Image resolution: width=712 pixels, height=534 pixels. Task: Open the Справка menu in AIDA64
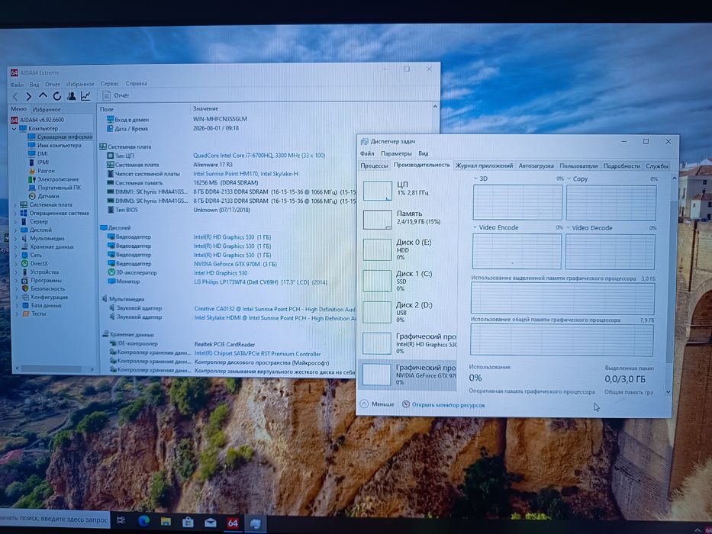pos(137,84)
